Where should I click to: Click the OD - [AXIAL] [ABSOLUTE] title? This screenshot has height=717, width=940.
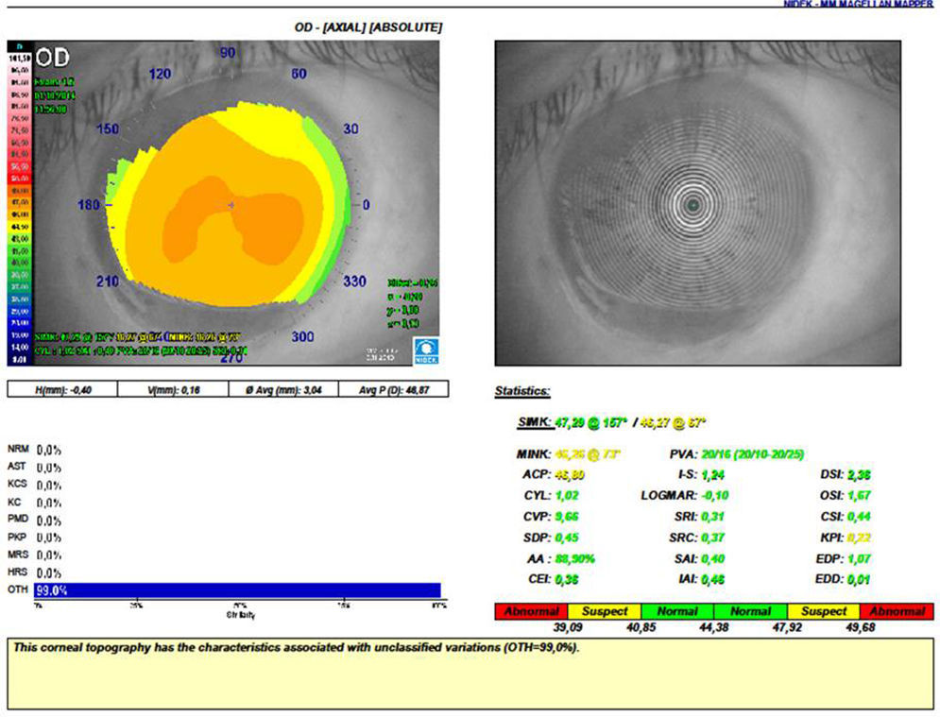pyautogui.click(x=367, y=27)
